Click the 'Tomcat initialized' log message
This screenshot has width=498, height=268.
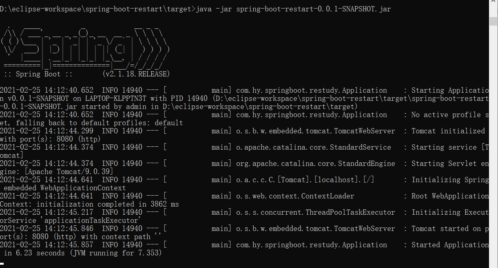(448, 131)
